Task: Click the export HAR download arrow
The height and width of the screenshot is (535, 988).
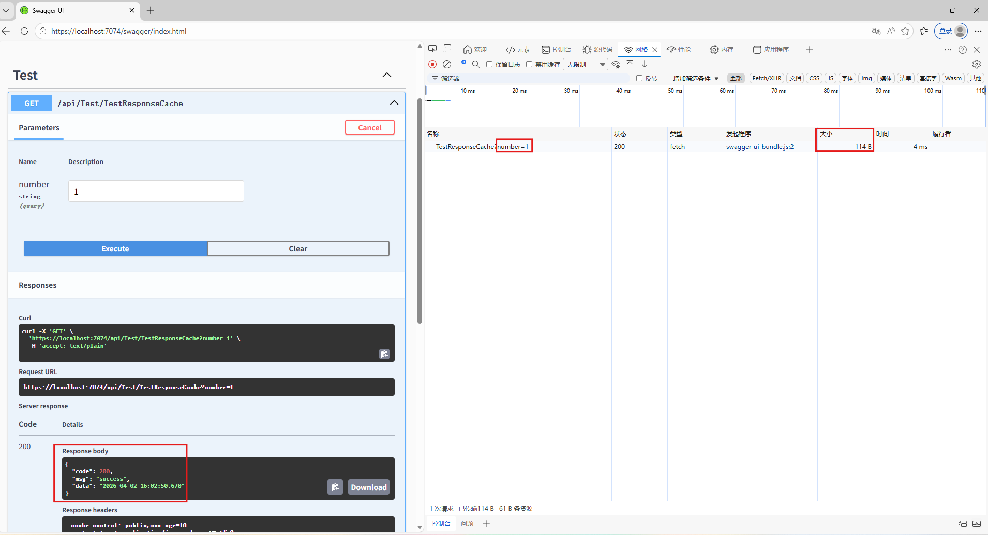Action: (x=645, y=64)
